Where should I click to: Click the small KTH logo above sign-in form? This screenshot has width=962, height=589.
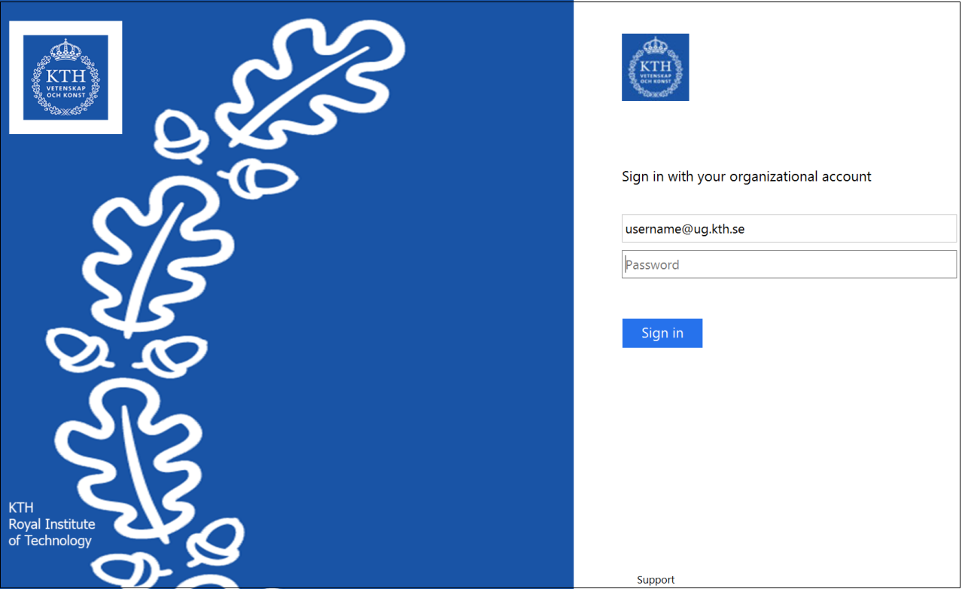pyautogui.click(x=655, y=67)
